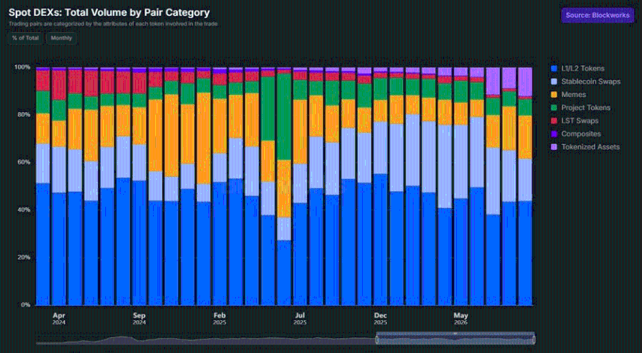Click the range slider left handle
Screen dimensions: 642x353
(377, 340)
